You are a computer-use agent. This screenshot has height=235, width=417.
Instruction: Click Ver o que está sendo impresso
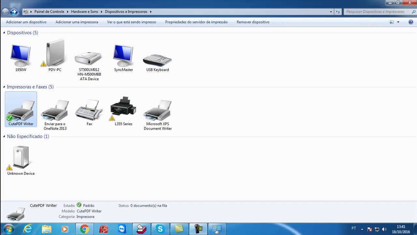132,22
